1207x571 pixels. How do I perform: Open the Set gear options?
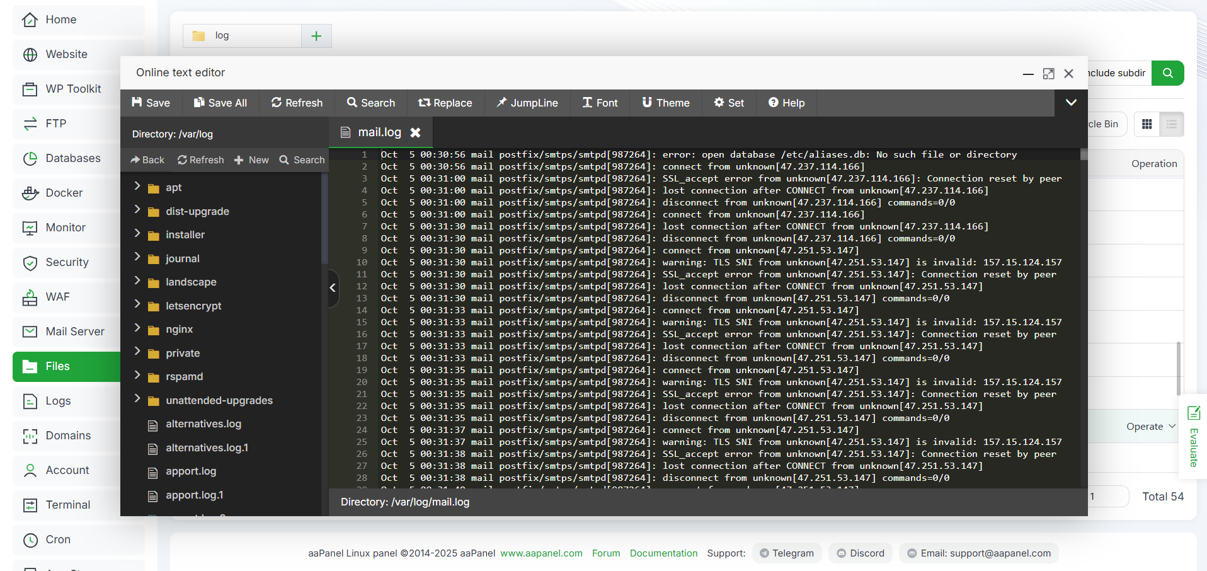coord(729,103)
